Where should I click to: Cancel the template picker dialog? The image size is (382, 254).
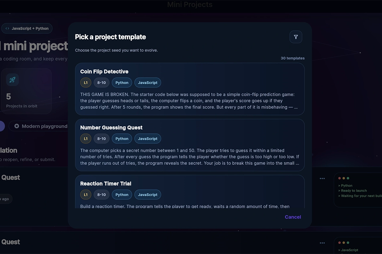[x=293, y=217]
